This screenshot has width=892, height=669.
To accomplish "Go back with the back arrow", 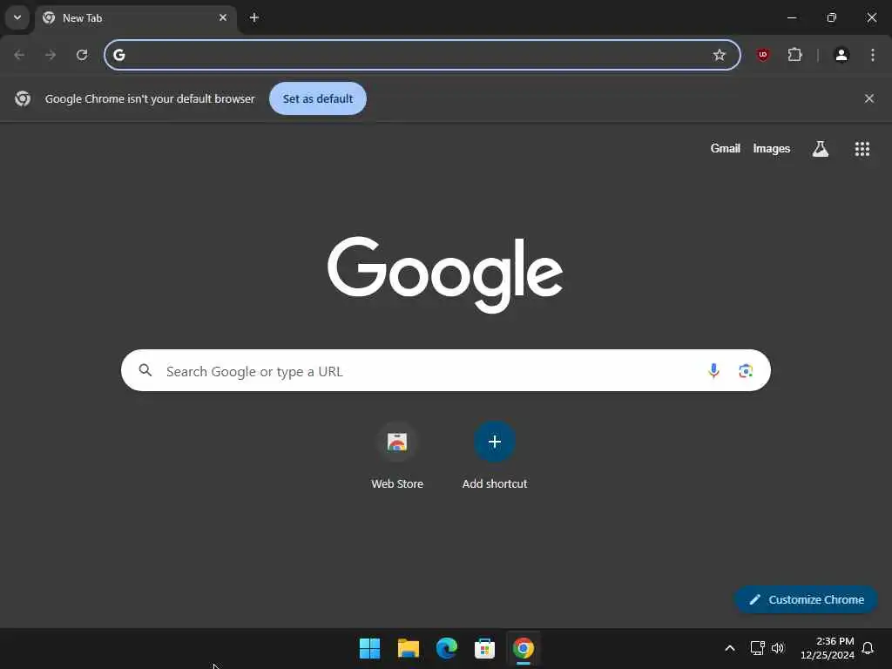I will pyautogui.click(x=19, y=55).
